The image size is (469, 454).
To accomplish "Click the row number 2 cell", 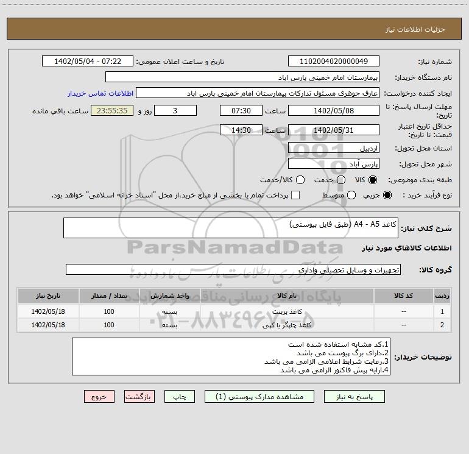I will 442,325.
